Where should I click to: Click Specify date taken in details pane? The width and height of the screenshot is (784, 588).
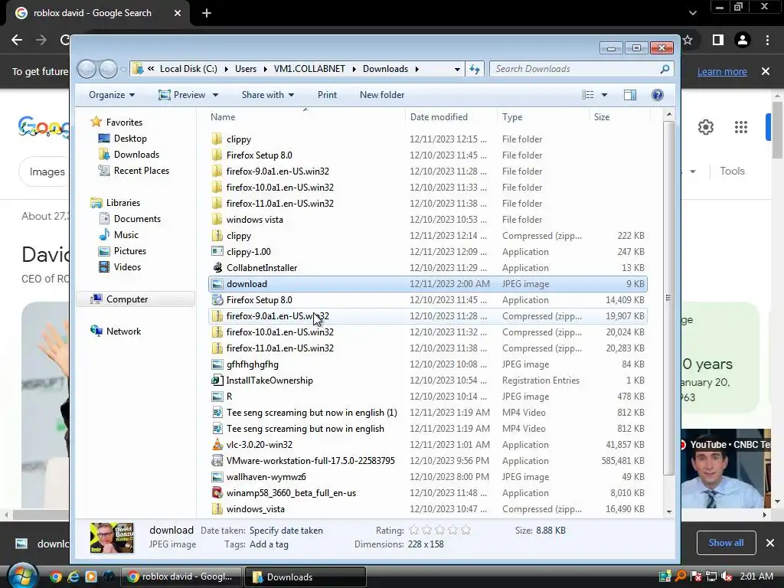click(x=286, y=531)
